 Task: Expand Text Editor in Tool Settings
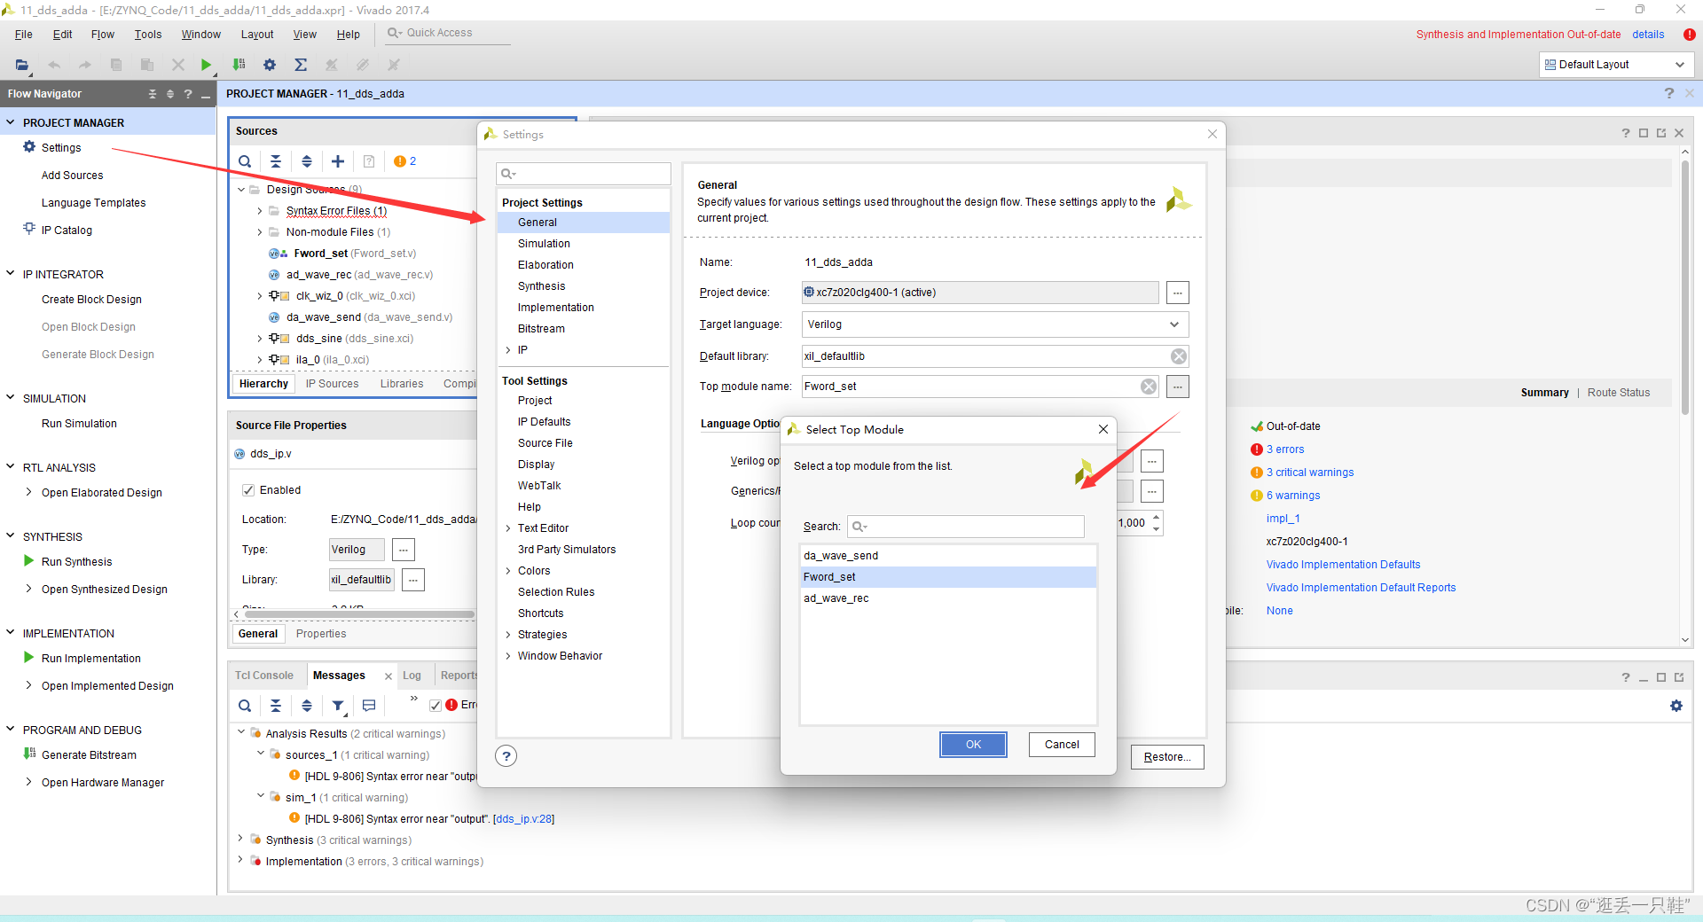(508, 528)
